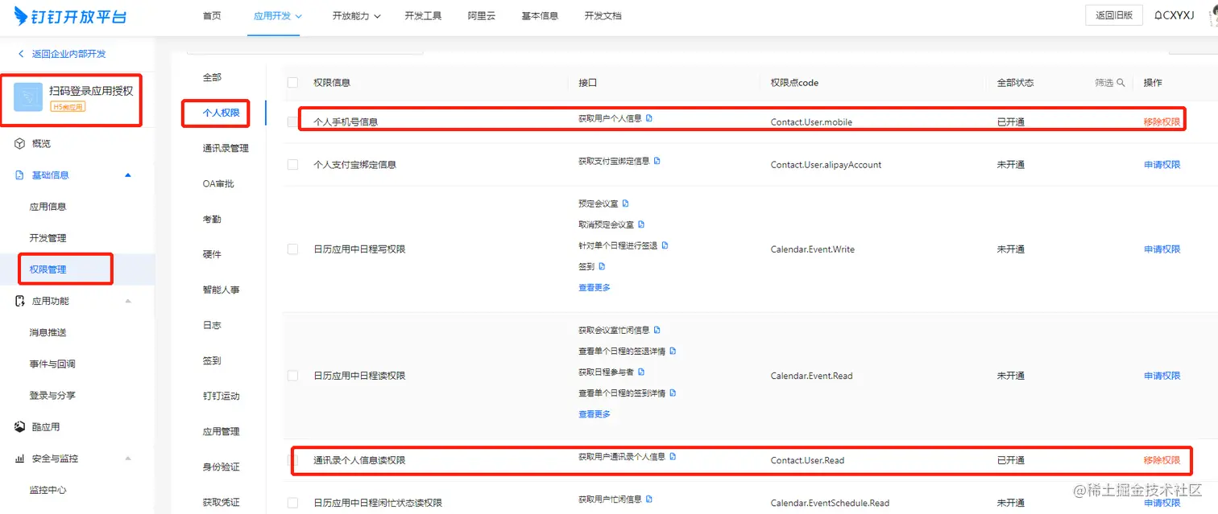The height and width of the screenshot is (514, 1218).
Task: Click the notification bell beside CXYXJ
Action: [x=1158, y=16]
